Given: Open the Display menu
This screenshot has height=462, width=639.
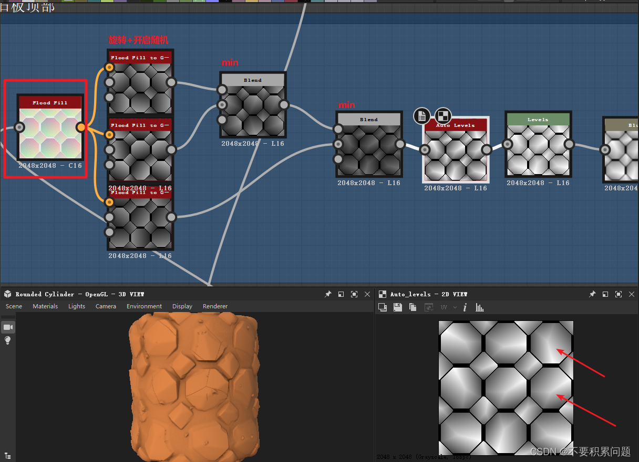Looking at the screenshot, I should click(x=182, y=306).
